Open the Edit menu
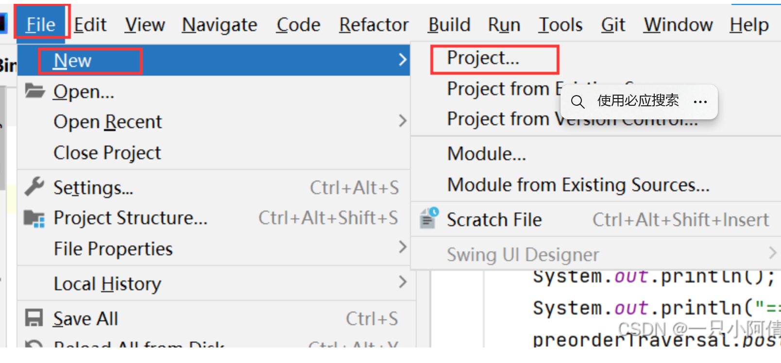This screenshot has height=363, width=781. coord(90,25)
